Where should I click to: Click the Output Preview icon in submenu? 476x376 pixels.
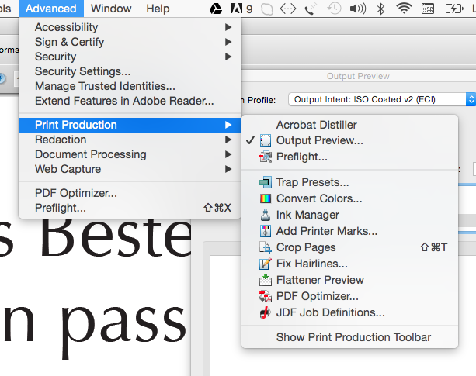click(x=266, y=140)
